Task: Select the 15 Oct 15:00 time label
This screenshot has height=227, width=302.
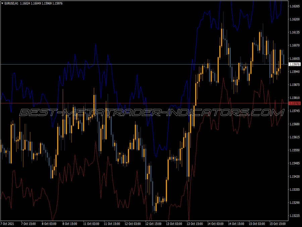Action: 278,224
